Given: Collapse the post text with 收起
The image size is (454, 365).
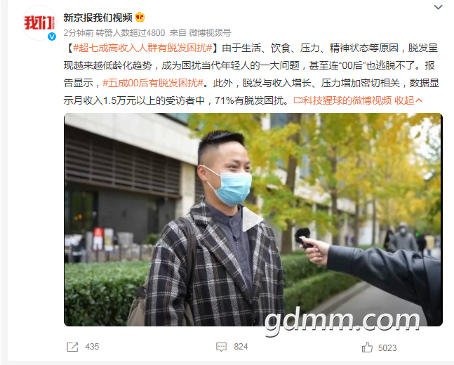Looking at the screenshot, I should tap(404, 100).
